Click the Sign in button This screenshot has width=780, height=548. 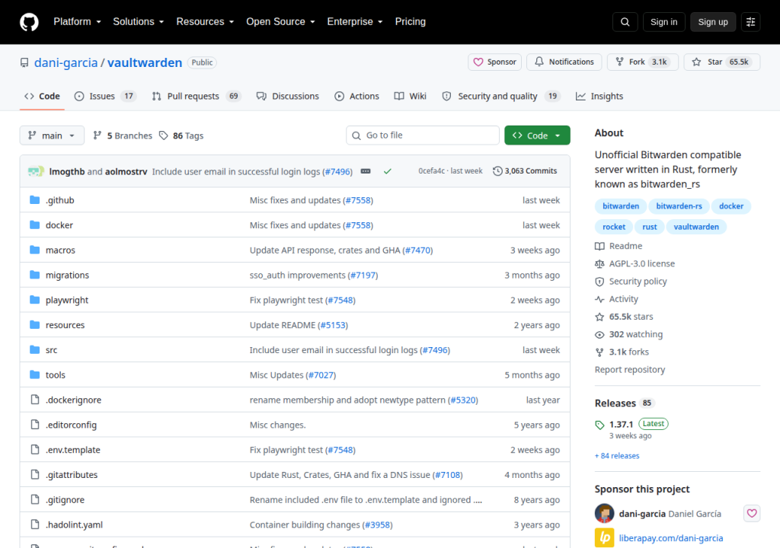coord(664,22)
